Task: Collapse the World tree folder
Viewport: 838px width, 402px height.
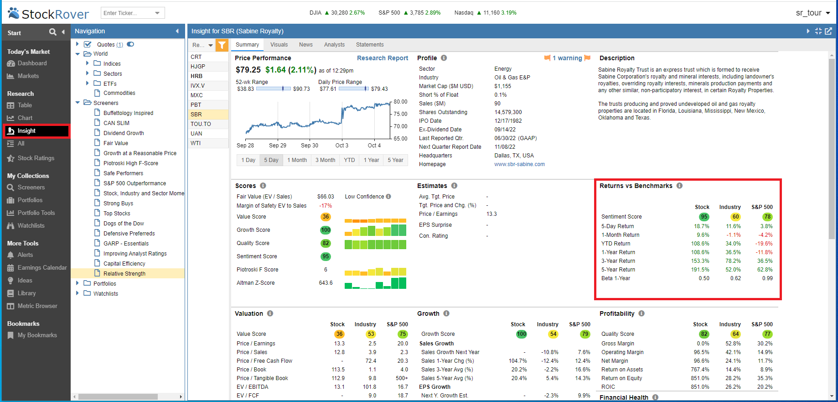Action: tap(78, 54)
